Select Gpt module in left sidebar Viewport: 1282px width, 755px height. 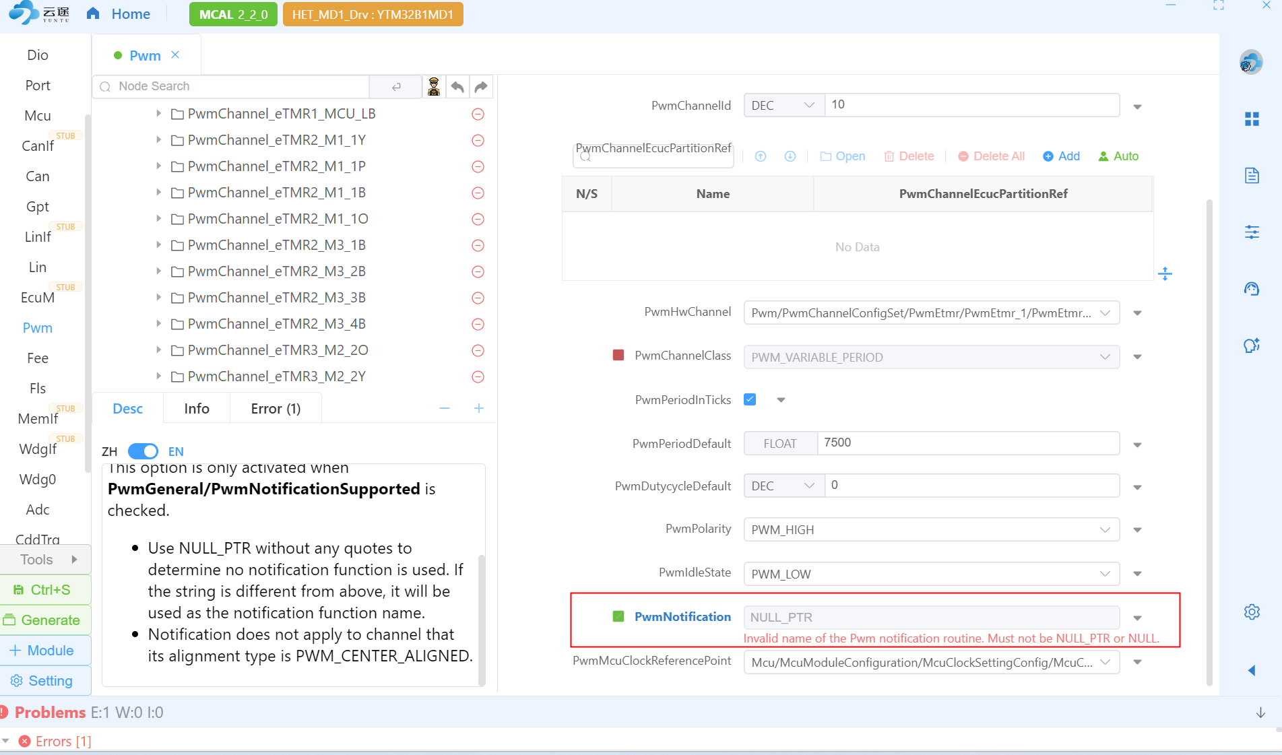38,207
